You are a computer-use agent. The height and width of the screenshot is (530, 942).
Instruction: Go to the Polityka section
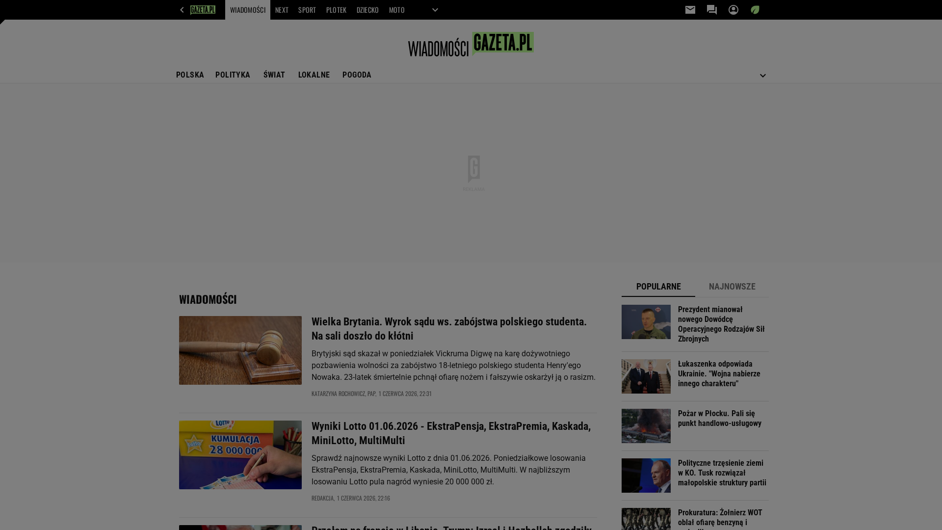tap(233, 75)
